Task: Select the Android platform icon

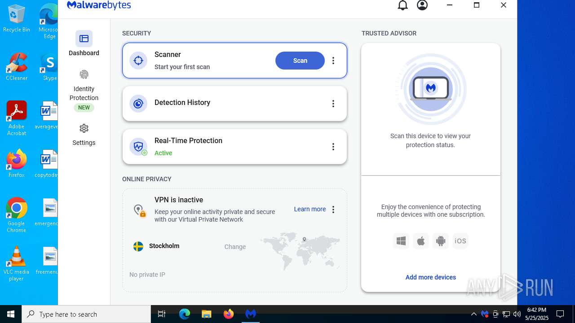Action: coord(441,241)
